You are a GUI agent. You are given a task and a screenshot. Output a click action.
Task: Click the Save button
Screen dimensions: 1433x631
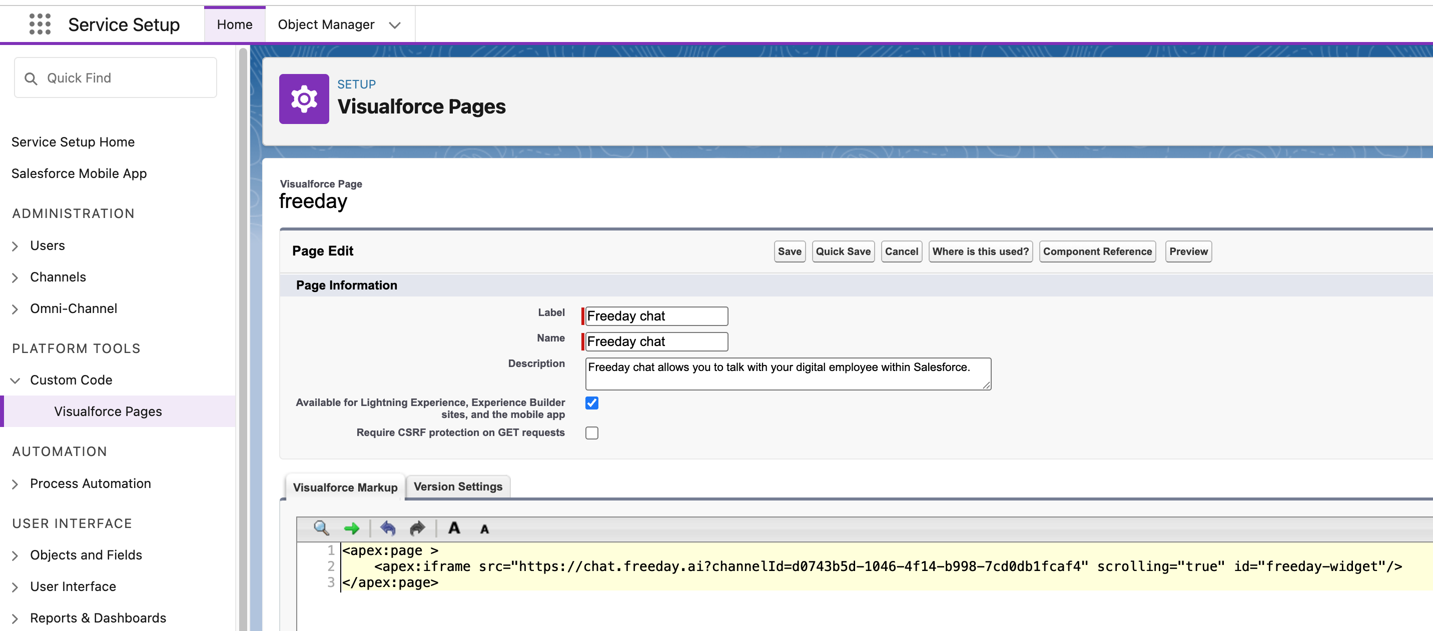point(790,251)
